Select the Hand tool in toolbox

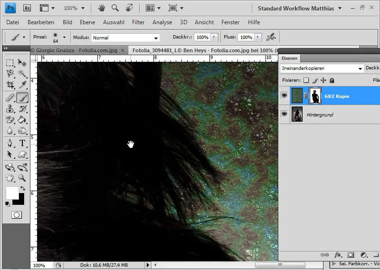click(10, 178)
